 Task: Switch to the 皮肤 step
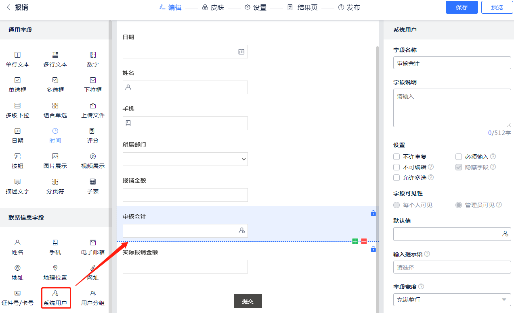[x=213, y=7]
